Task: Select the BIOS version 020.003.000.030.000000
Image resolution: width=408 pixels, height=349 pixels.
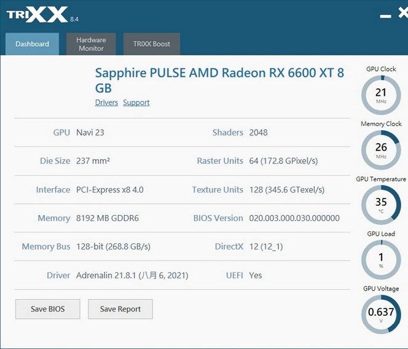Action: click(x=294, y=218)
